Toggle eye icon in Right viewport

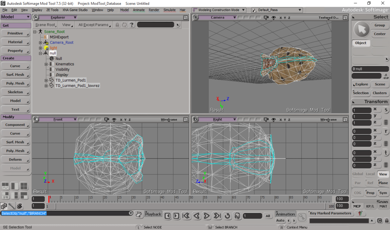tap(273, 119)
